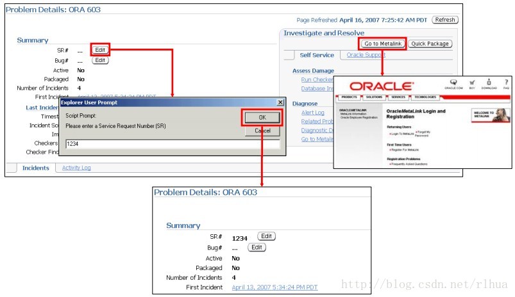The width and height of the screenshot is (515, 297).
Task: Click the Welcome to MetaLink banner image
Action: [x=491, y=115]
